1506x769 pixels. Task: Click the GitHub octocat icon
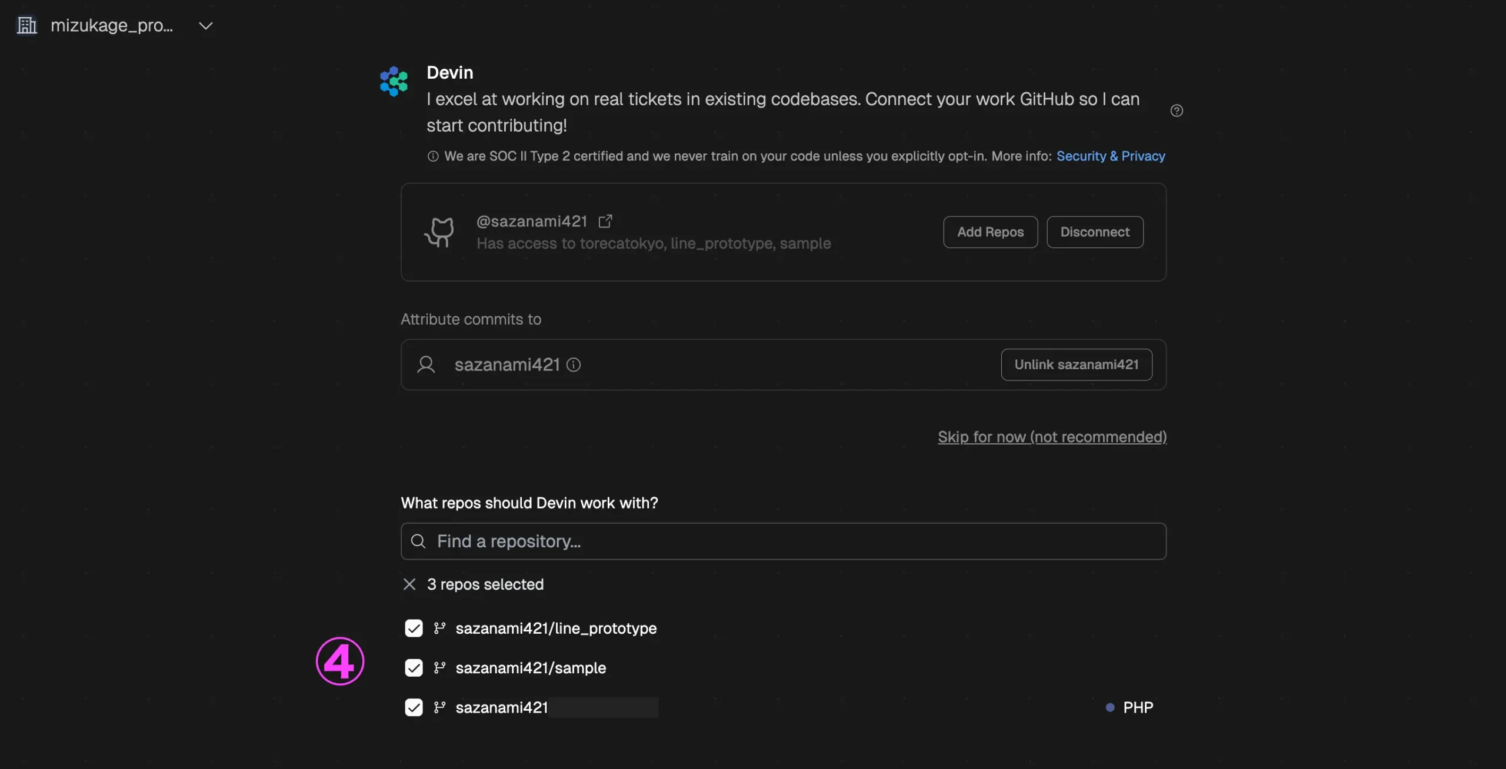(x=439, y=232)
